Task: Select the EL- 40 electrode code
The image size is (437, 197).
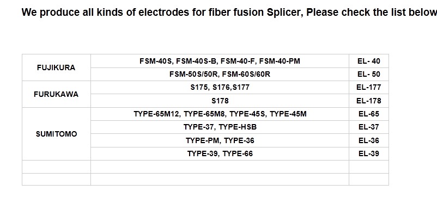Action: (x=369, y=61)
